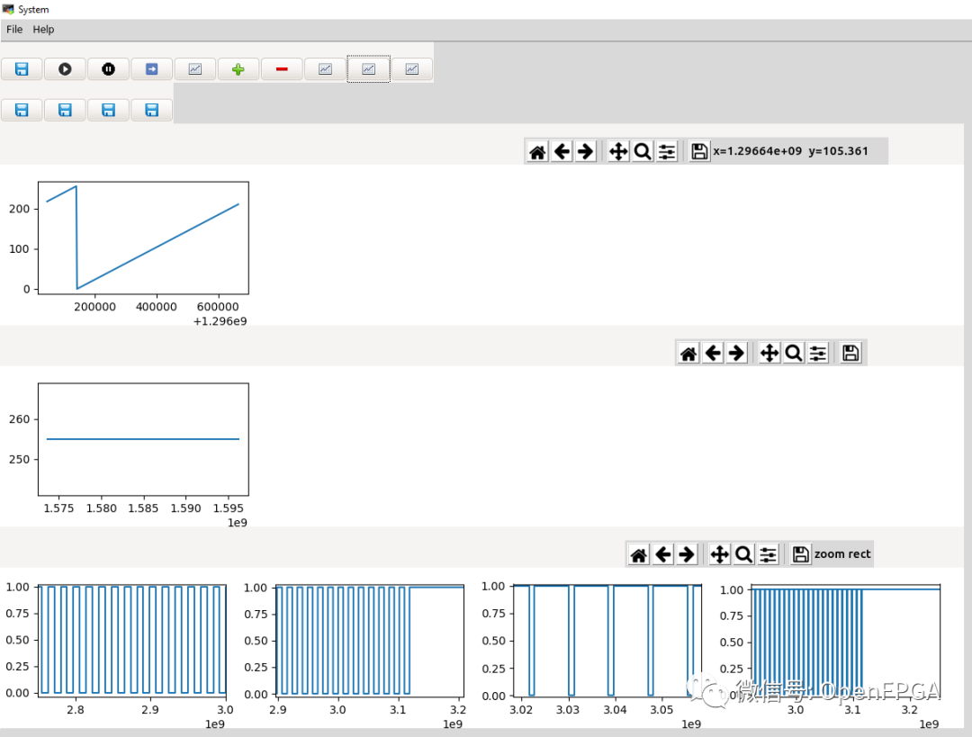
Task: Open Configure subplots in the flat-line plot toolbar
Action: 818,354
